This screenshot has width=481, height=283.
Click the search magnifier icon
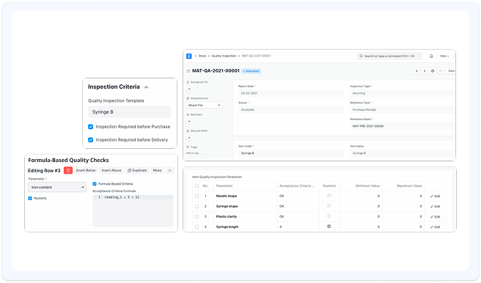point(361,56)
